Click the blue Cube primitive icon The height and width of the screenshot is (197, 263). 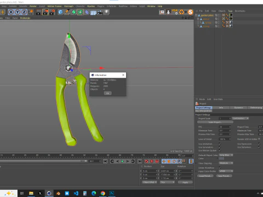click(60, 12)
